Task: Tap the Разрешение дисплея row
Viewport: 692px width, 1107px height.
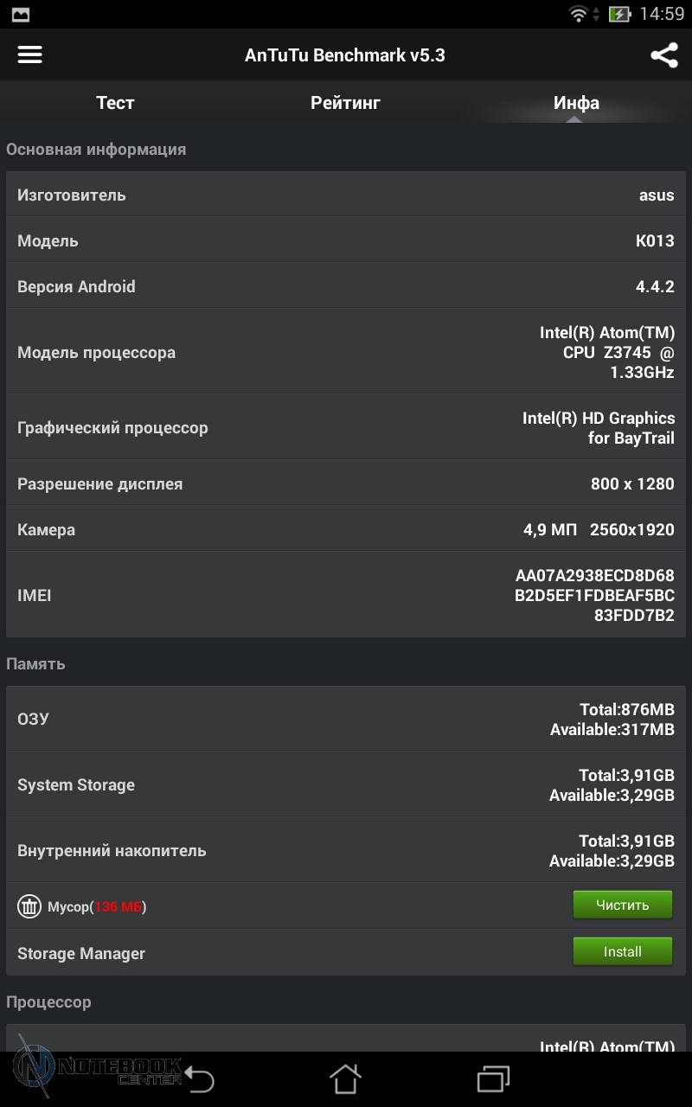Action: [x=346, y=483]
